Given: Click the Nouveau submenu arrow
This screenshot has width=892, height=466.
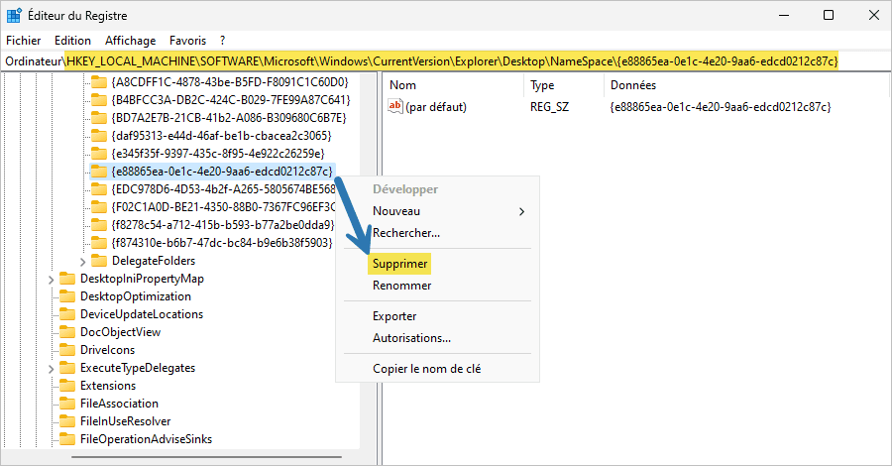Looking at the screenshot, I should click(521, 211).
